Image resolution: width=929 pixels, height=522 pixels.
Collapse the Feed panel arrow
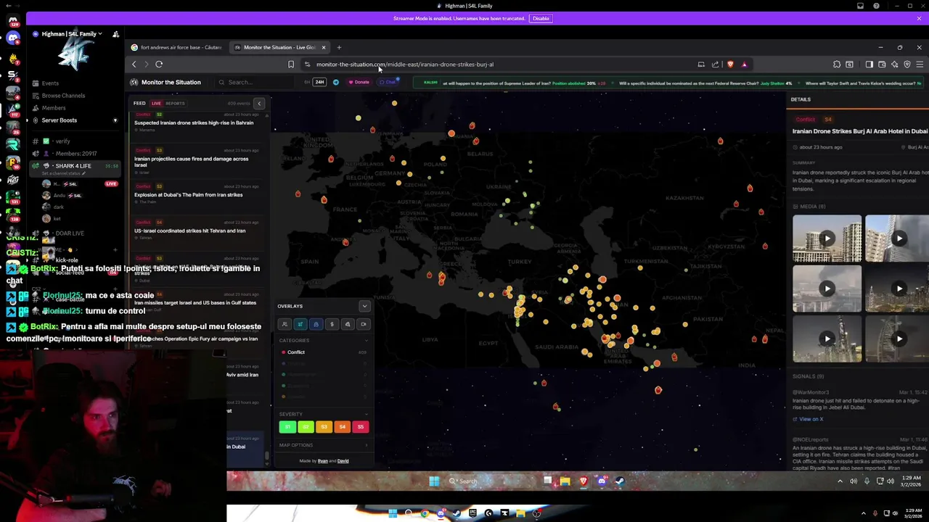(259, 104)
